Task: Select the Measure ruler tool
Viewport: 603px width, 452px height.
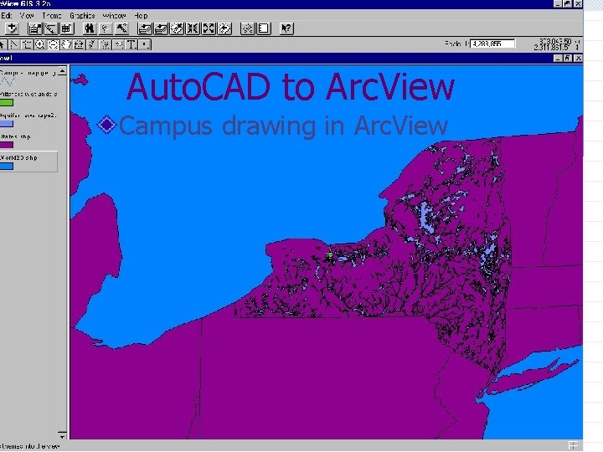Action: click(x=80, y=44)
